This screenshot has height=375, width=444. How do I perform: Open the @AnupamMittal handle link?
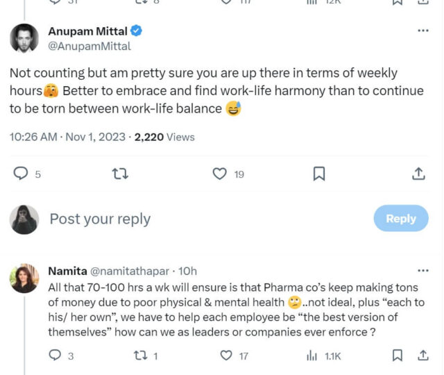pos(89,47)
